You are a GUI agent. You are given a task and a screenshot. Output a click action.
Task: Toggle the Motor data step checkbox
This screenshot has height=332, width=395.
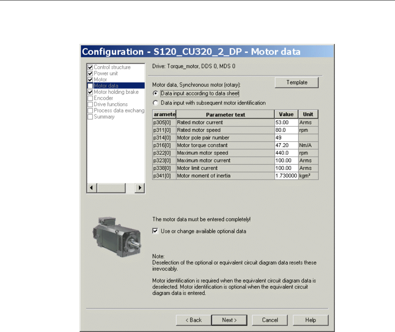coord(90,86)
